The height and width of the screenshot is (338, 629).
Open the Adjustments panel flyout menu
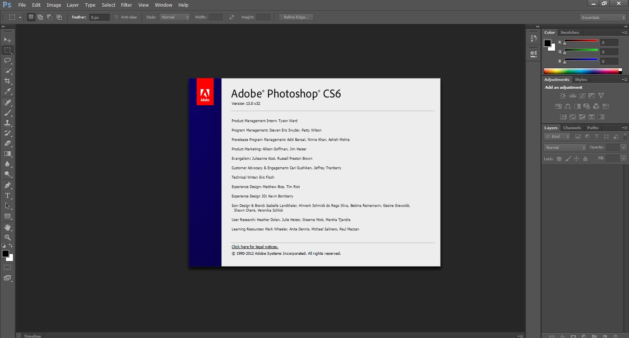624,80
